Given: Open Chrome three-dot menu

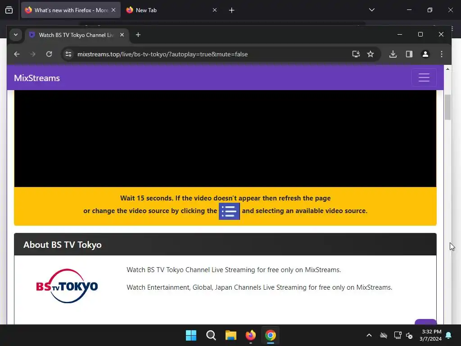Looking at the screenshot, I should pyautogui.click(x=441, y=54).
